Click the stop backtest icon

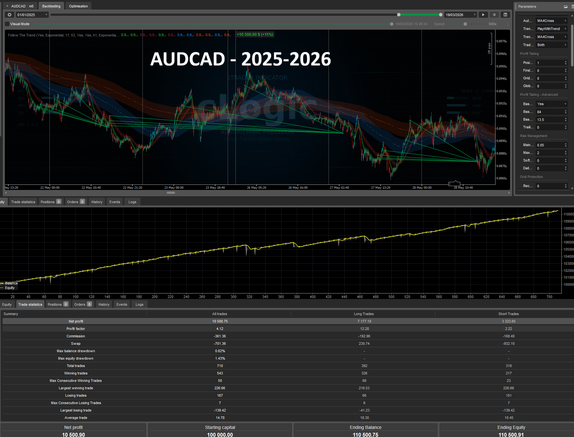pyautogui.click(x=494, y=15)
